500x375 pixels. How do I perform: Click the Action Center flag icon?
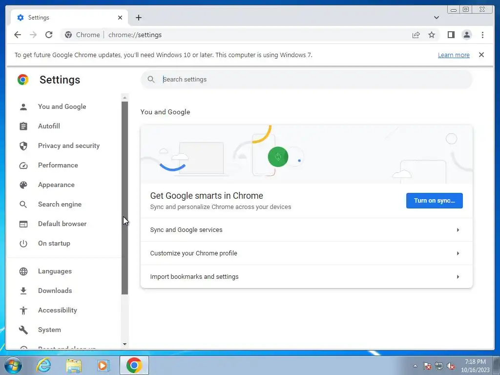tap(427, 366)
